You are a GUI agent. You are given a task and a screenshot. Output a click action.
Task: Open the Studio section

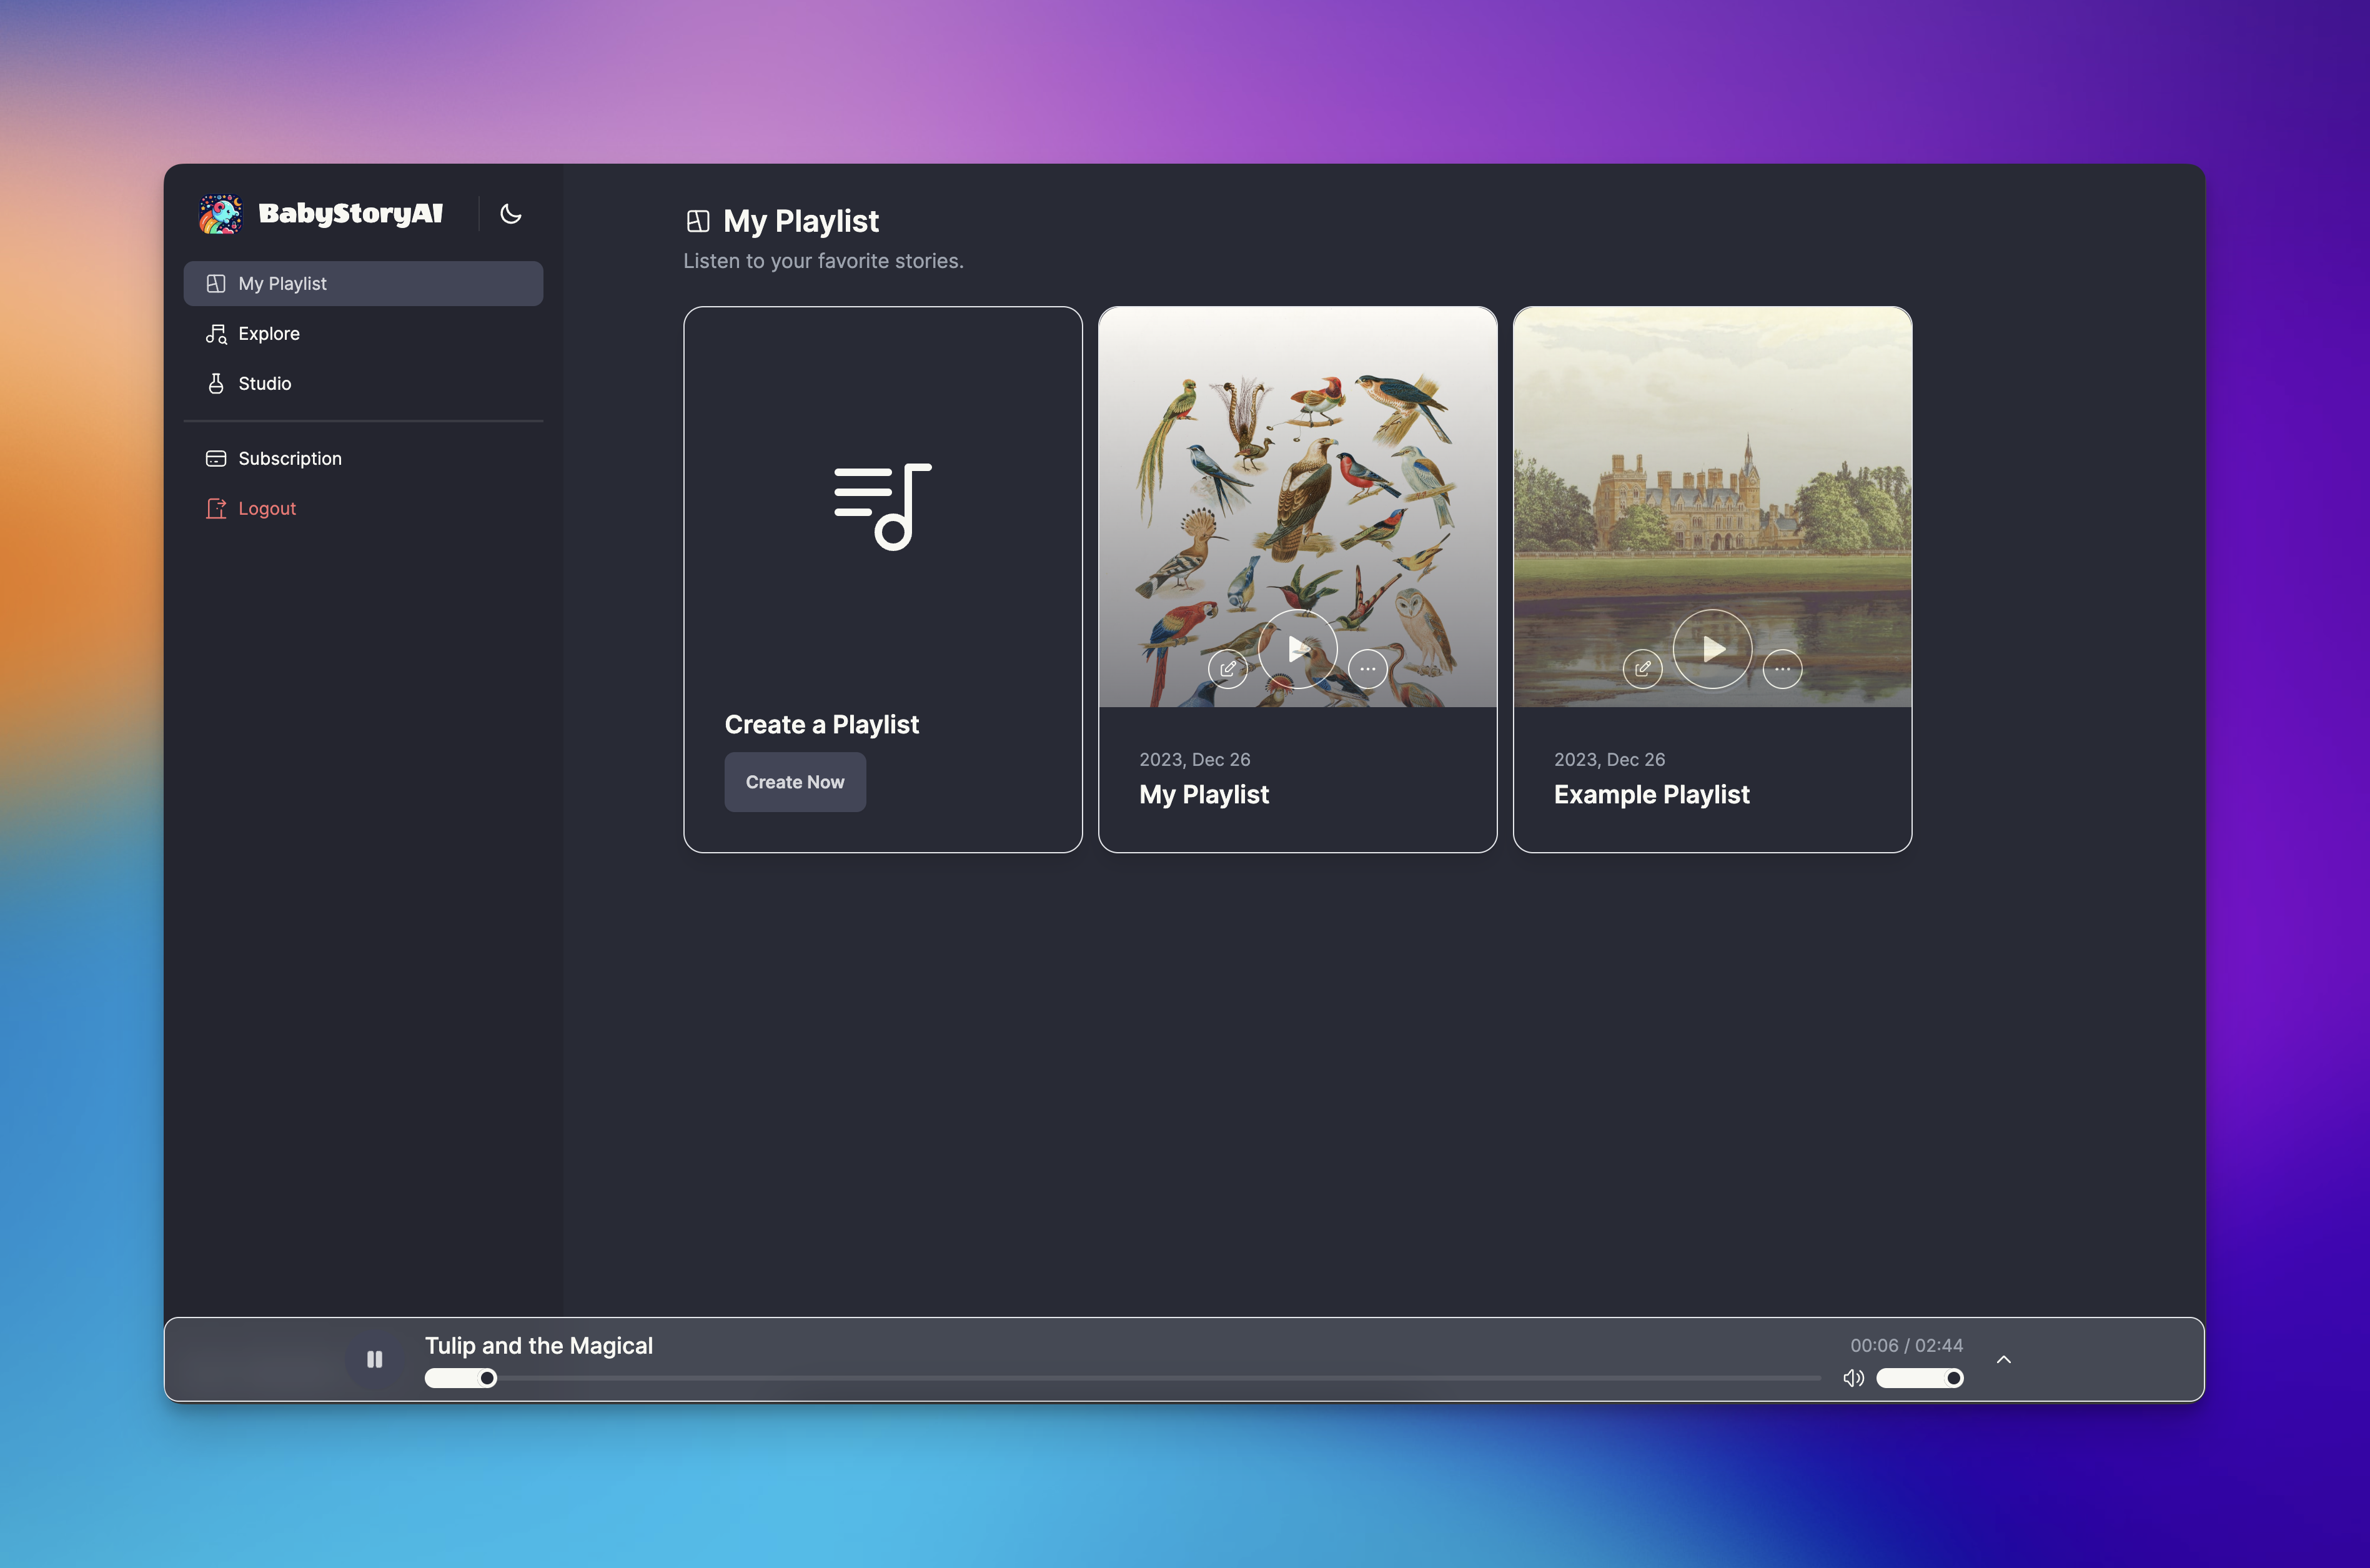[264, 384]
